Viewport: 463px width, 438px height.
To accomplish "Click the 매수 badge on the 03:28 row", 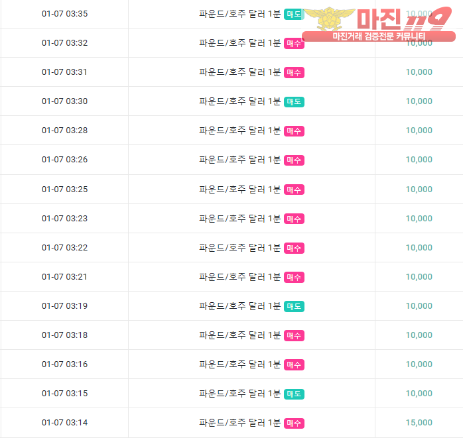I will (294, 131).
